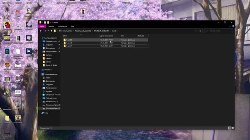Click the folder icon of 1.12.1.1

[64, 46]
